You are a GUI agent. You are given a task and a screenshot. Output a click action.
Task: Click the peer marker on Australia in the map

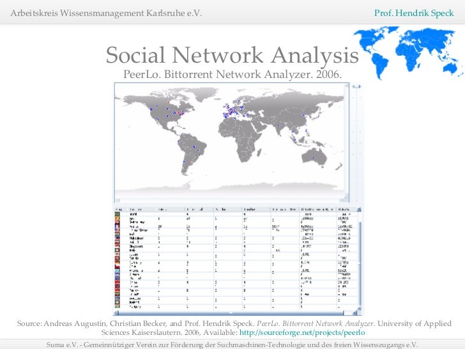pos(313,158)
